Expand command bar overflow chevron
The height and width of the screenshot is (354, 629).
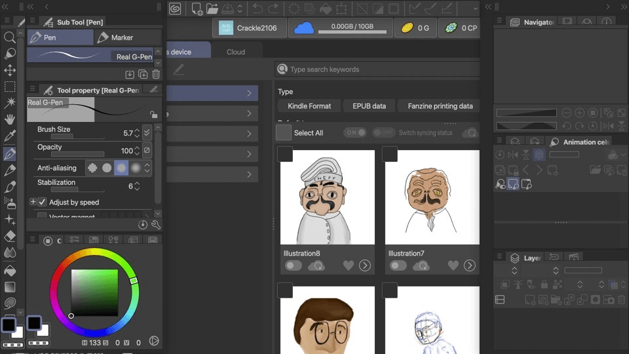click(475, 9)
